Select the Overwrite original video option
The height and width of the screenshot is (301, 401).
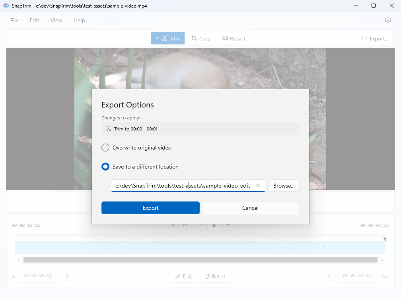[105, 147]
